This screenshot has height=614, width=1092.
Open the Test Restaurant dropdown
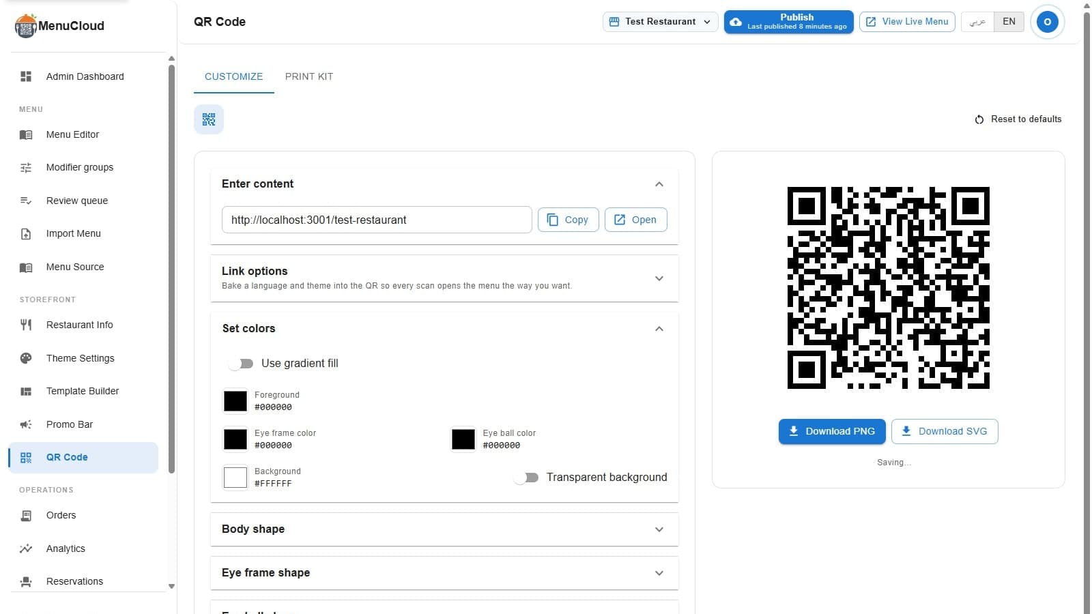click(661, 22)
